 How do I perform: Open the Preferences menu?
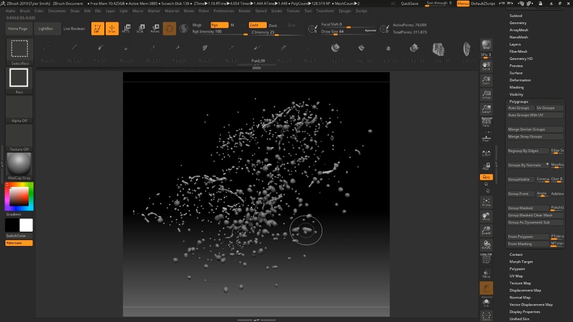coord(223,11)
